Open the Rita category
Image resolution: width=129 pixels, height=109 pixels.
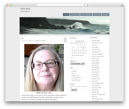point(93,97)
